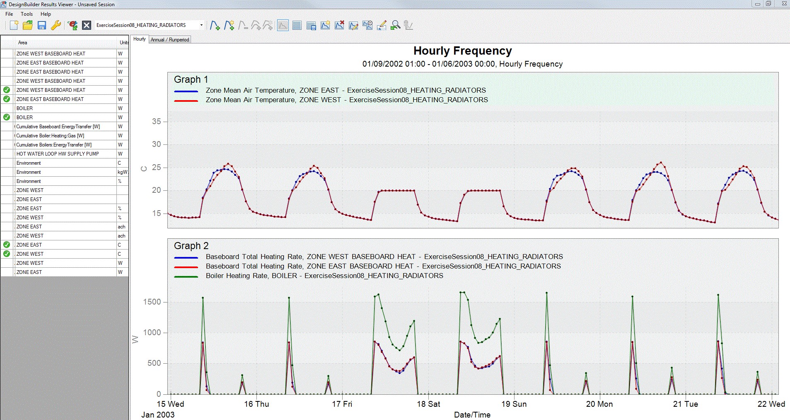The width and height of the screenshot is (790, 420).
Task: Select the graph view toolbar button
Action: pos(283,25)
